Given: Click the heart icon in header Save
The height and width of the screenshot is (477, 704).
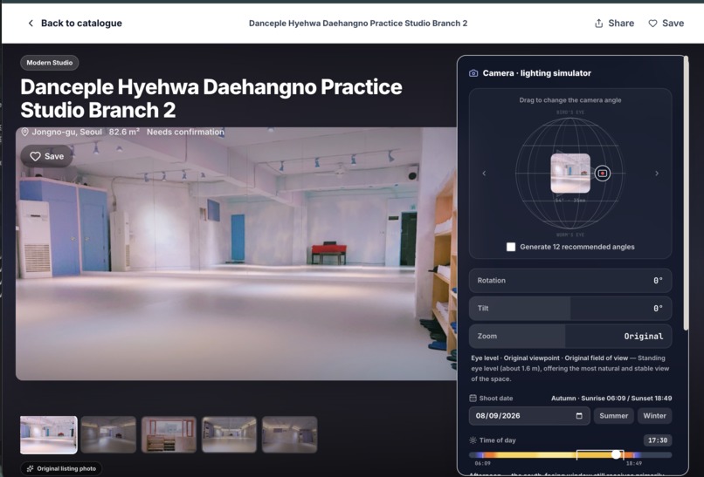Looking at the screenshot, I should (x=652, y=24).
